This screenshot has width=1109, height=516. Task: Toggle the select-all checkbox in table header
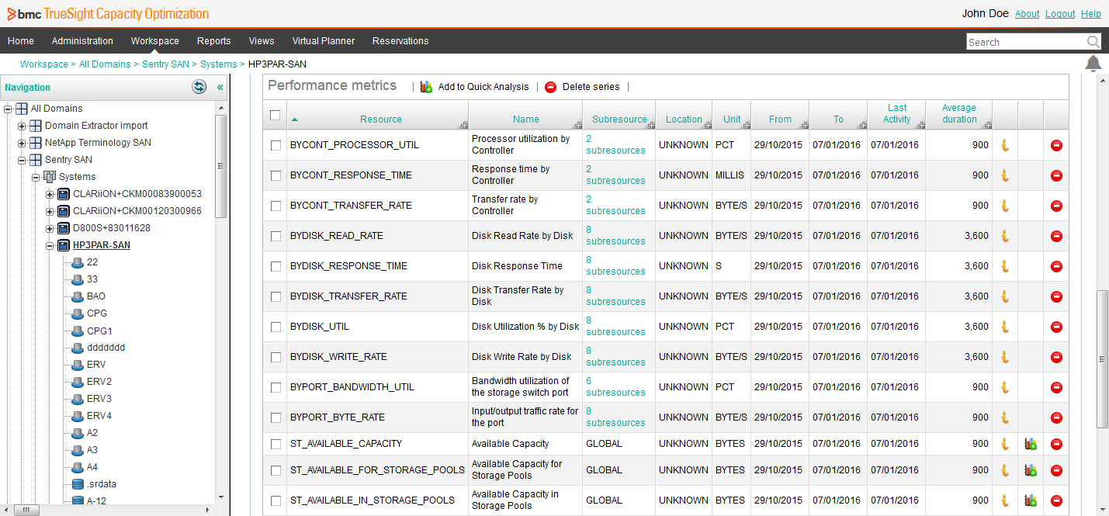click(x=276, y=115)
